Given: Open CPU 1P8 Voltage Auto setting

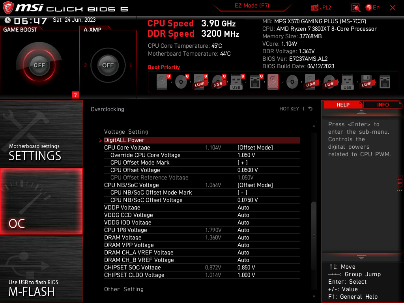Looking at the screenshot, I should (x=243, y=230).
